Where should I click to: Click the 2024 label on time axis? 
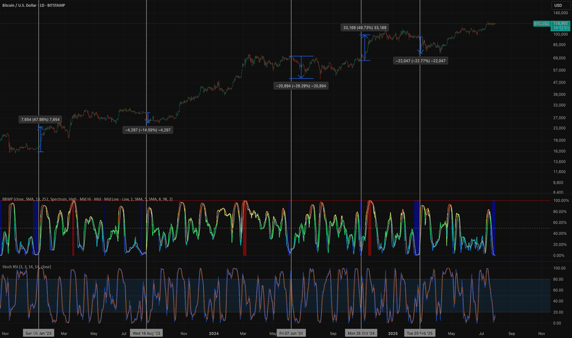pos(214,333)
